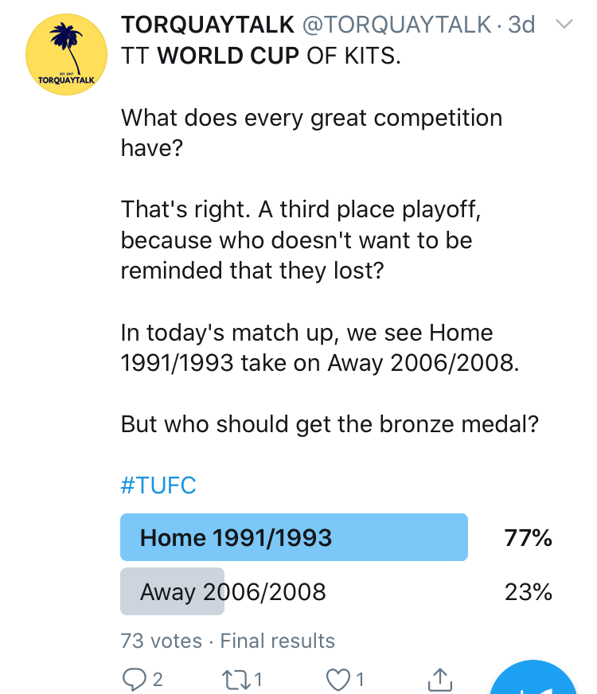Retweet the World Cup of Kits poll
Screen dimensions: 597x694
tap(233, 679)
